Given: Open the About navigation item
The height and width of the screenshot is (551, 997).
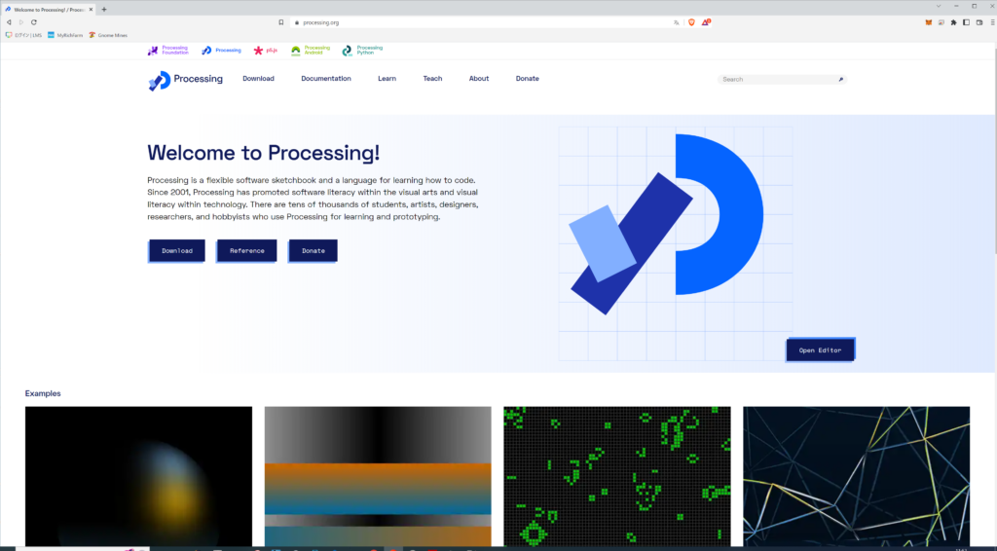Looking at the screenshot, I should coord(479,78).
